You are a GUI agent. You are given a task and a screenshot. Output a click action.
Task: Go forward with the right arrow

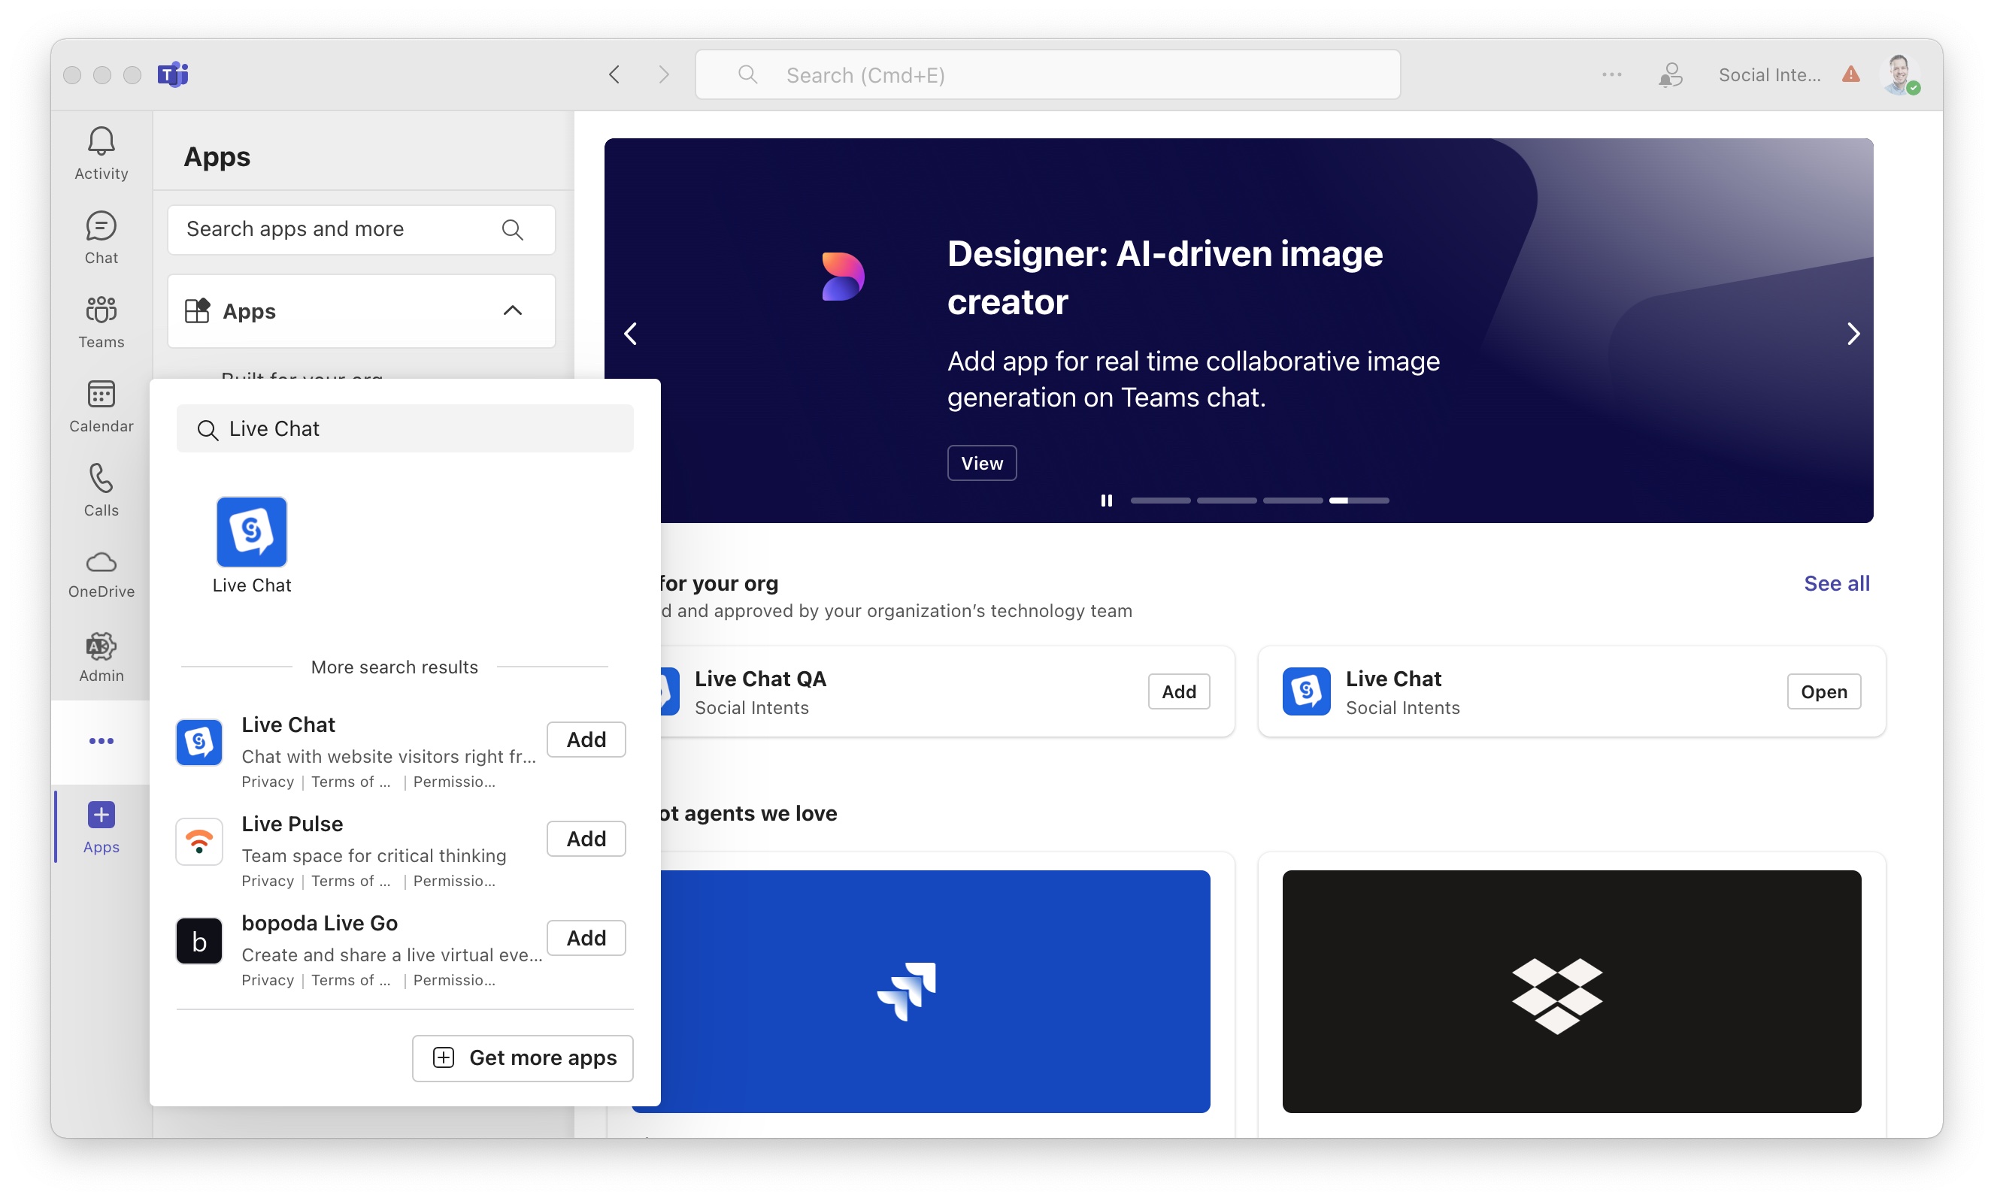pyautogui.click(x=664, y=74)
